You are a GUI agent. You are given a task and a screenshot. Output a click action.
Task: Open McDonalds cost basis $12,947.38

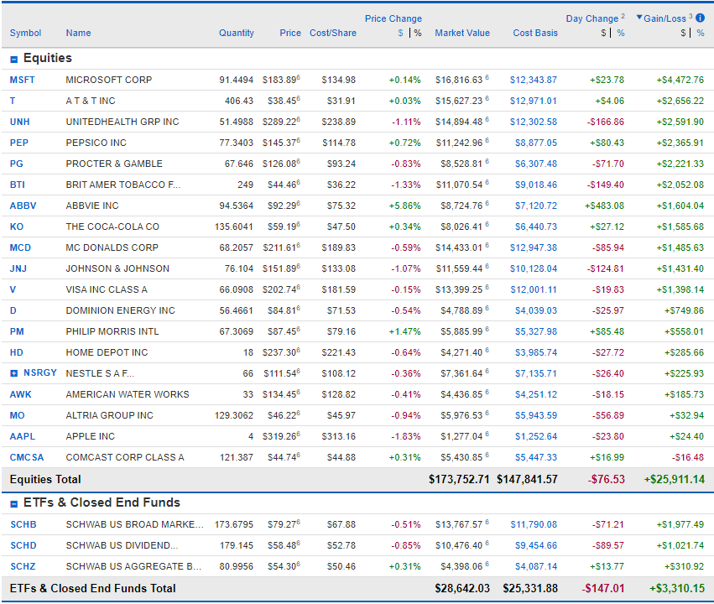pyautogui.click(x=534, y=247)
